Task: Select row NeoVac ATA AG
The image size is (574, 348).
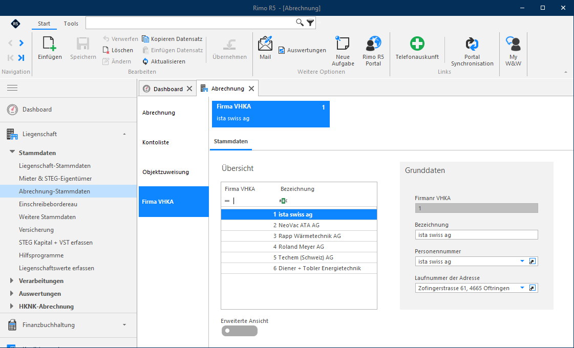Action: tap(299, 225)
